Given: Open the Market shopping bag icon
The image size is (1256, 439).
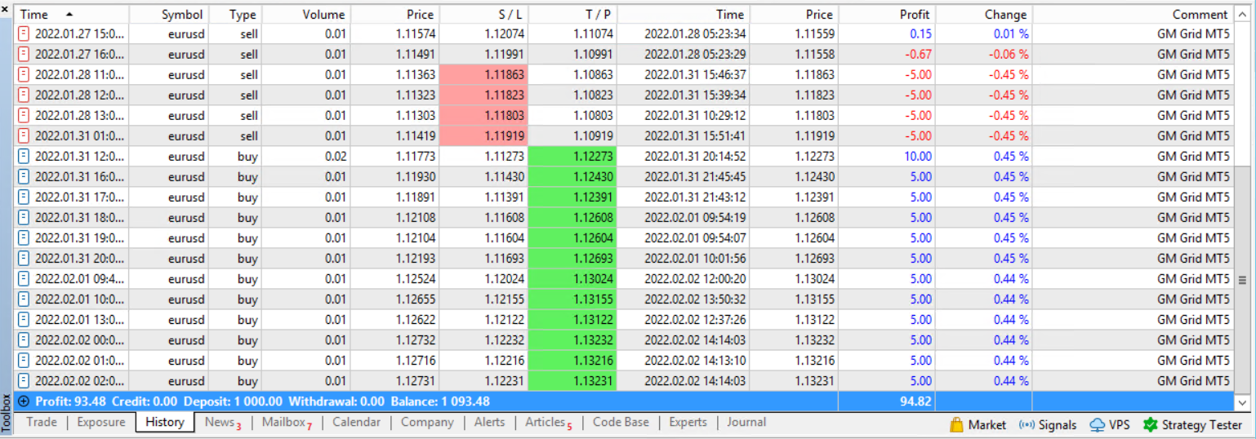Looking at the screenshot, I should (x=957, y=424).
